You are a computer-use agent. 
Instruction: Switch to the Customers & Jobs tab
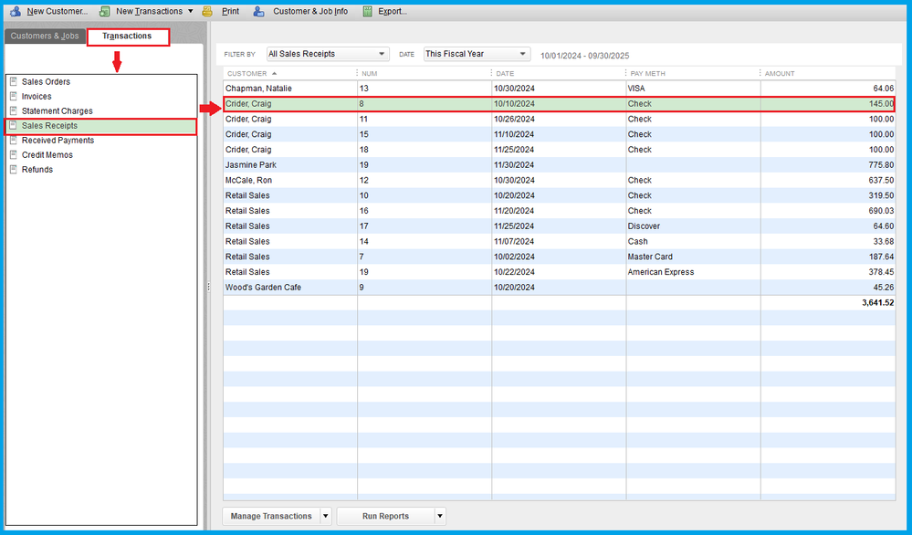(x=45, y=37)
